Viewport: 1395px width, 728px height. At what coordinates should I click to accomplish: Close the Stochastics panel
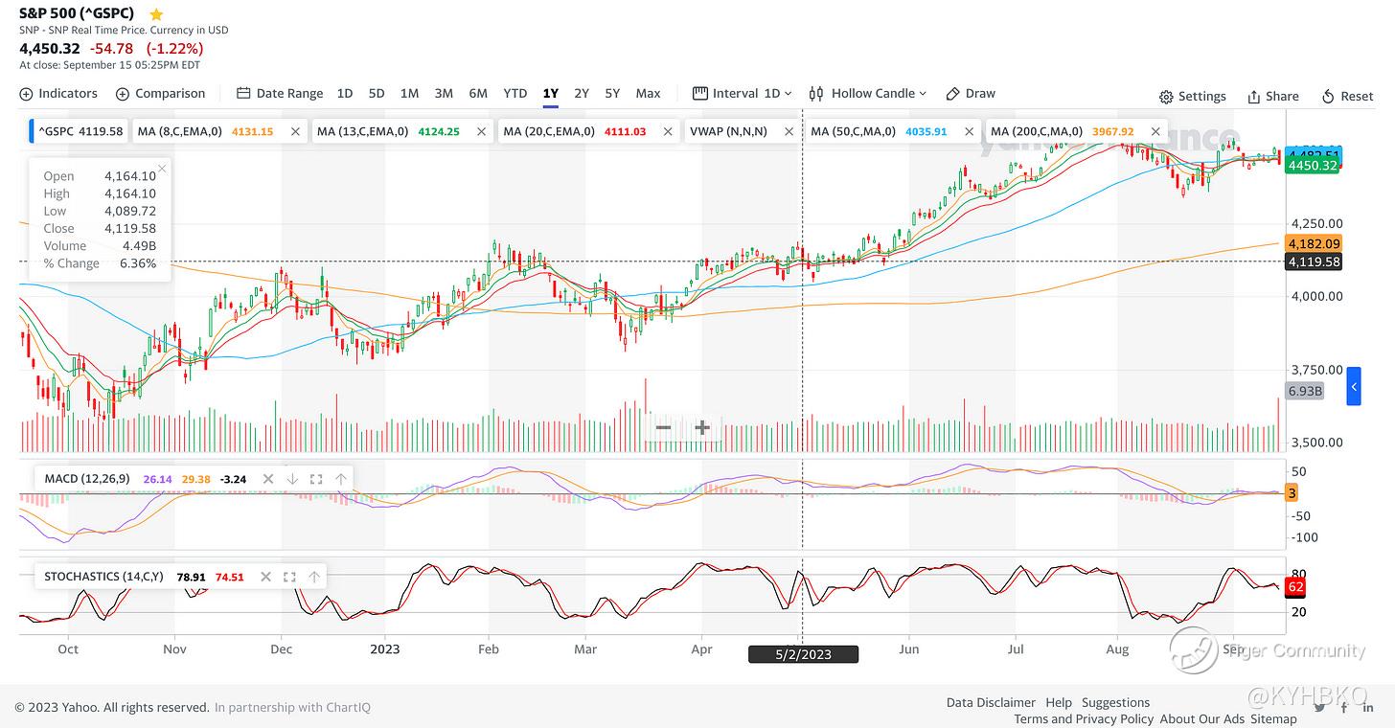tap(265, 578)
